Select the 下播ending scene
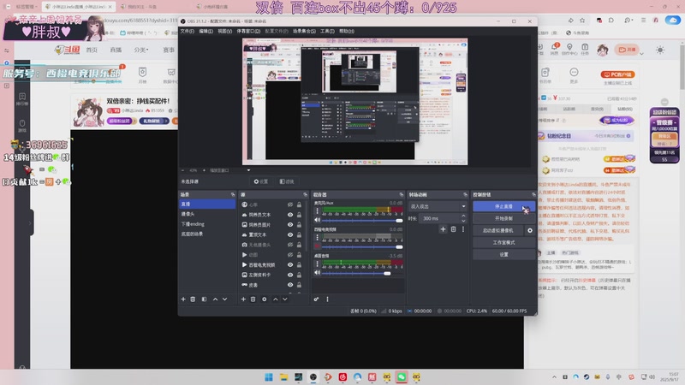 [207, 224]
